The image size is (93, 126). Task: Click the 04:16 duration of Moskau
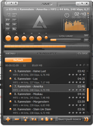tap(81, 94)
